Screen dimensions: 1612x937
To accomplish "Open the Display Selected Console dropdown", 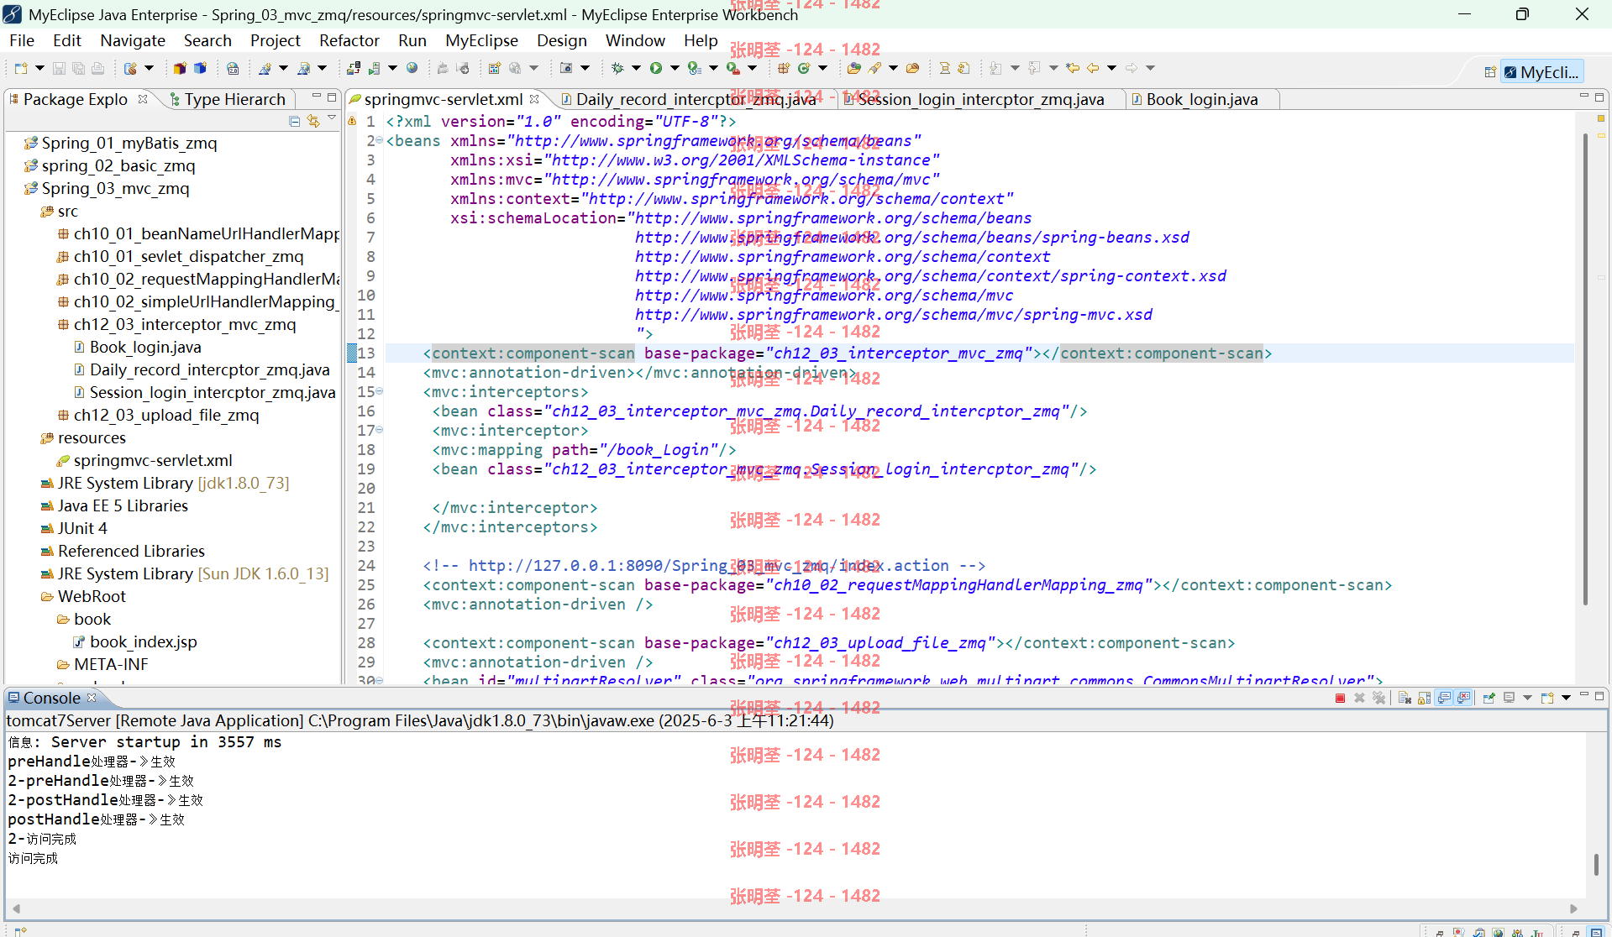I will click(1527, 699).
